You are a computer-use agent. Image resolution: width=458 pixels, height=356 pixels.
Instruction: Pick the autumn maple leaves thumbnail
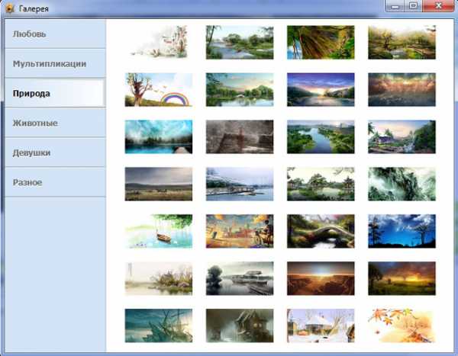pos(402,326)
